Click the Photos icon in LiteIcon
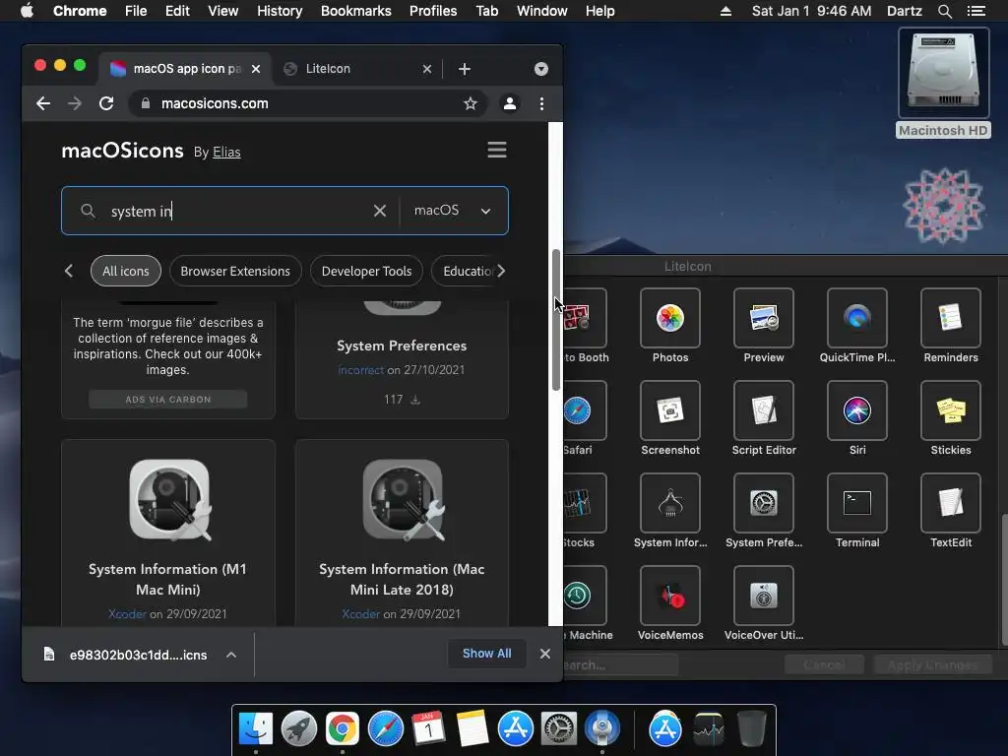This screenshot has height=756, width=1008. (x=669, y=318)
